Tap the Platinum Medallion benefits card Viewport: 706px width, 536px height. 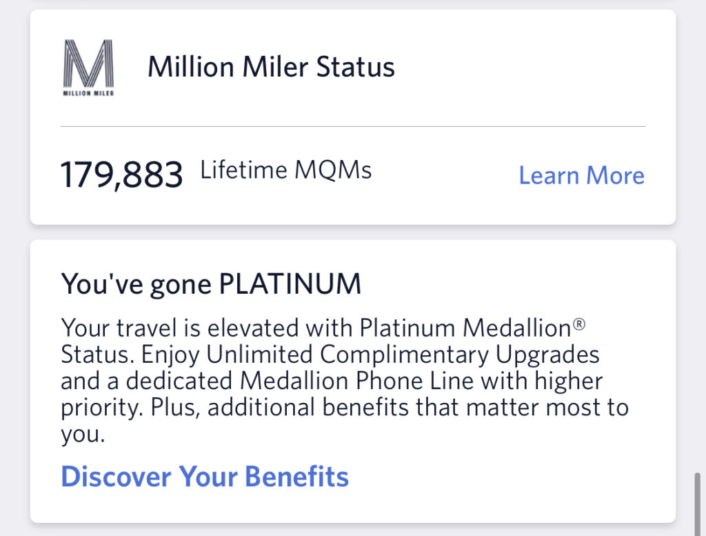click(353, 379)
